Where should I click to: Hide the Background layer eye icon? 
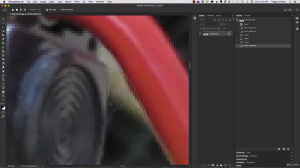coord(200,34)
